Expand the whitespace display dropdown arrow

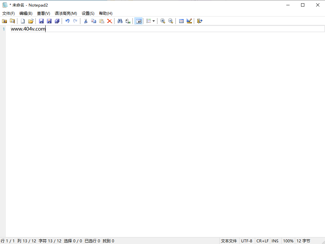pyautogui.click(x=153, y=21)
